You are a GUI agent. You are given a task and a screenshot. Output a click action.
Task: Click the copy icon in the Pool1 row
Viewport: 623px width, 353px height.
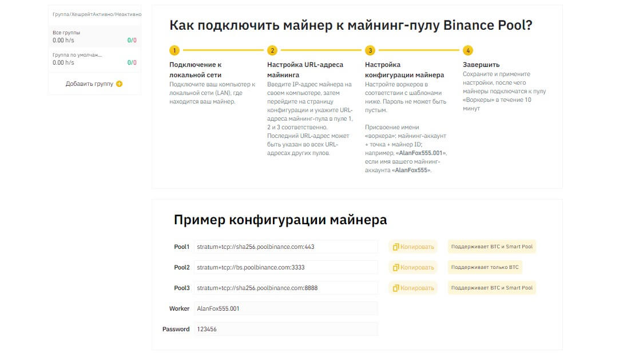[395, 247]
